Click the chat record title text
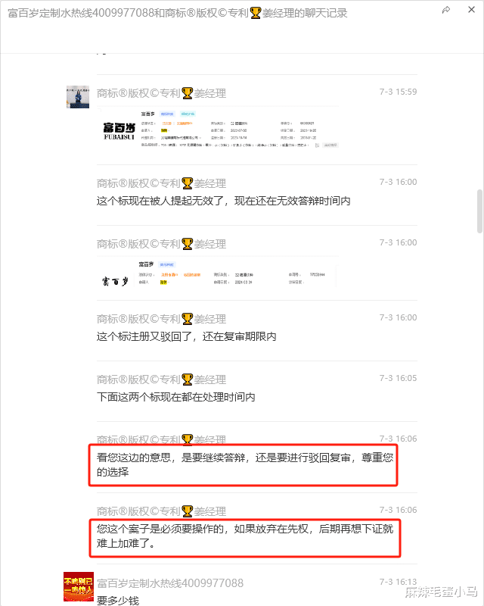 (x=178, y=13)
